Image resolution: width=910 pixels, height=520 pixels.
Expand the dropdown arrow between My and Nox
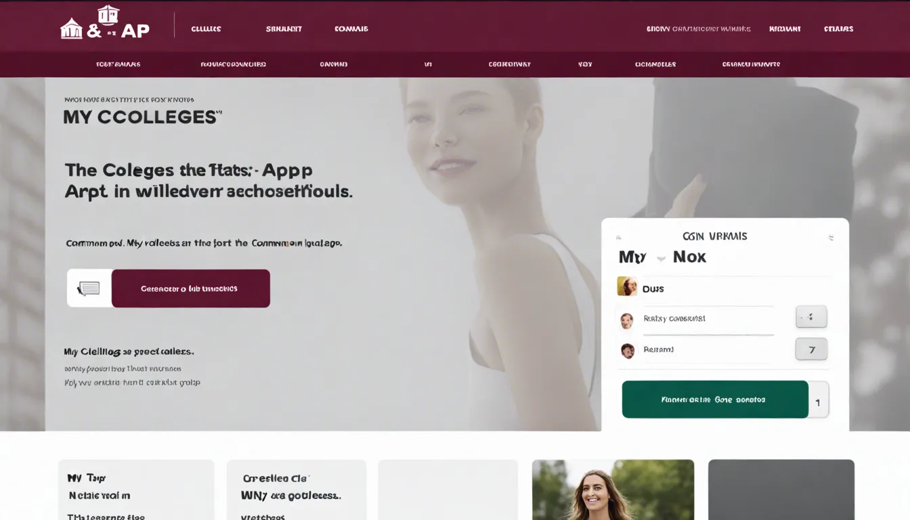pos(661,258)
